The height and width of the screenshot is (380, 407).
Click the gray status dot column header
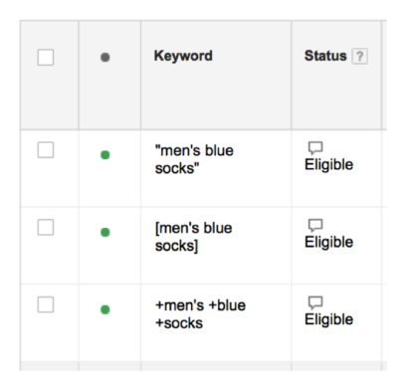point(105,58)
